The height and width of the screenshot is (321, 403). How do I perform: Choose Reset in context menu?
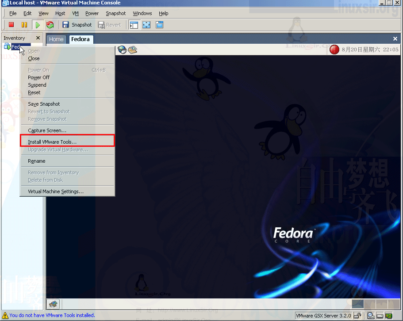click(x=67, y=92)
